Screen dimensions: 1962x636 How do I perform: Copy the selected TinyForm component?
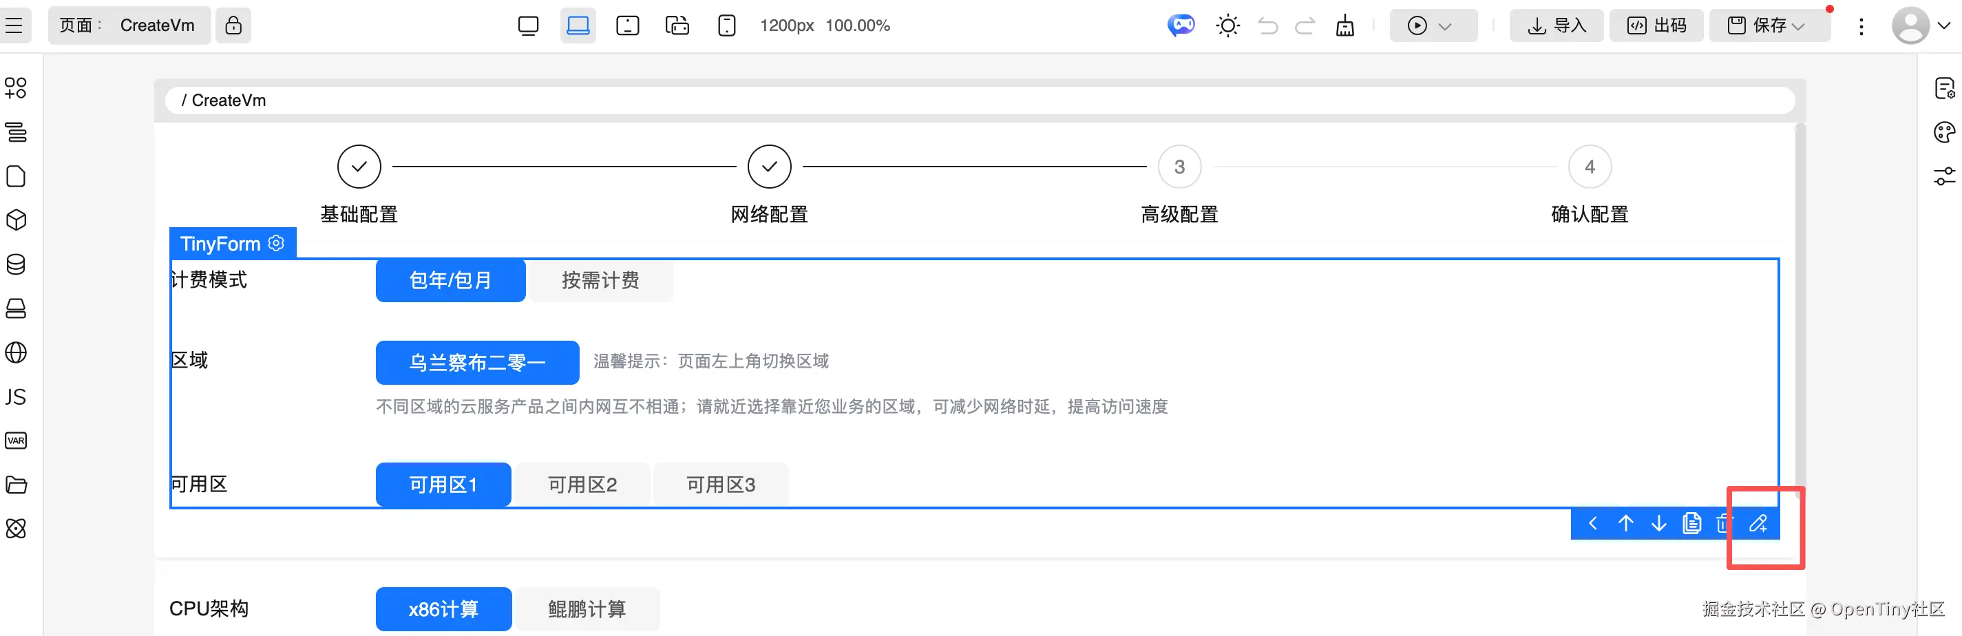[x=1691, y=524]
